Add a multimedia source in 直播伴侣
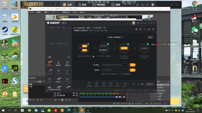 click(111, 84)
